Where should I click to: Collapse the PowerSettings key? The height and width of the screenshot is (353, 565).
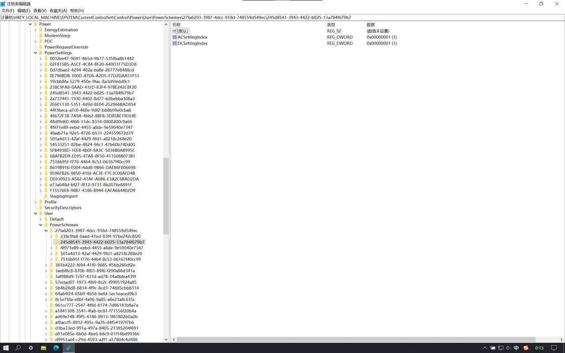(35, 53)
